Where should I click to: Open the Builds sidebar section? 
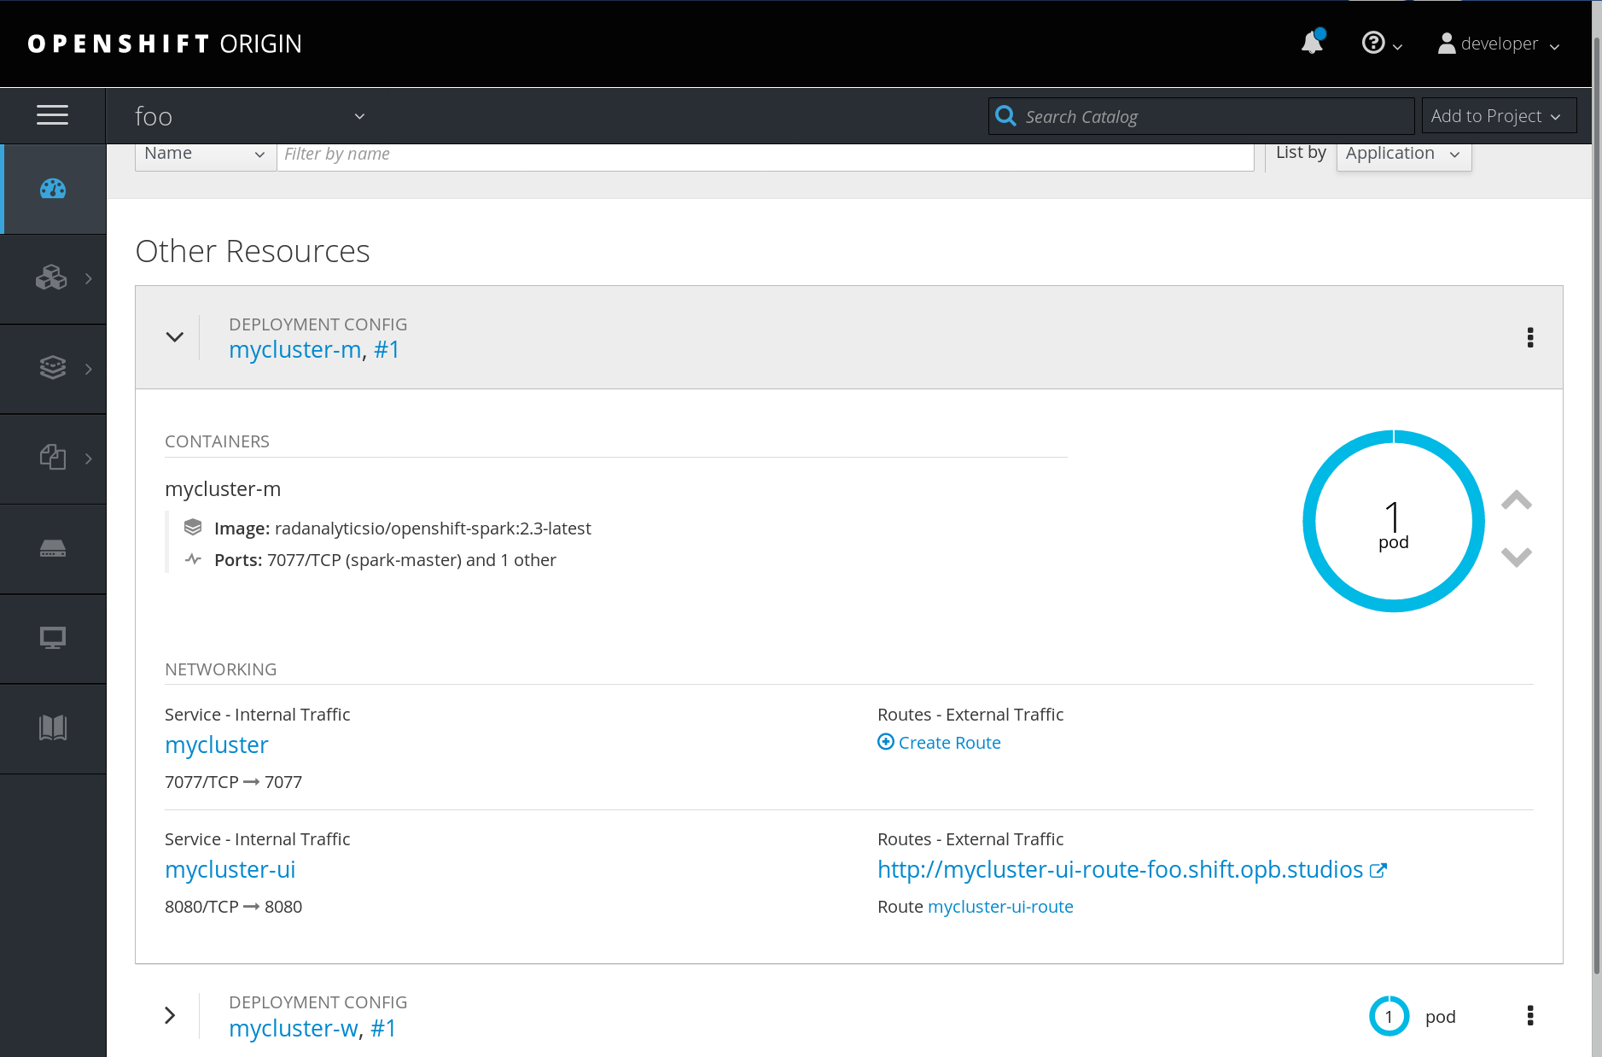click(52, 367)
